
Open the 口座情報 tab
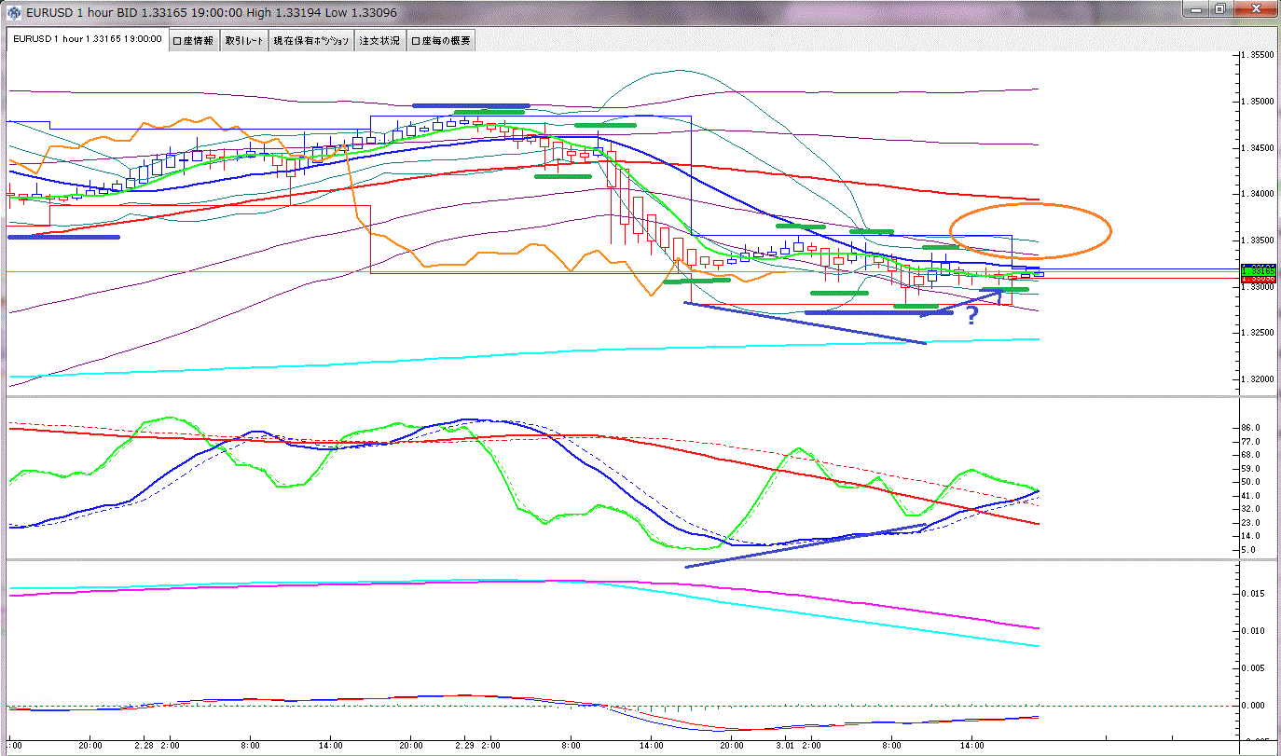click(193, 41)
